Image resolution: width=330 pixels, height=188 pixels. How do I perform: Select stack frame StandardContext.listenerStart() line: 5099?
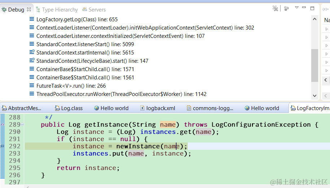pyautogui.click(x=85, y=44)
